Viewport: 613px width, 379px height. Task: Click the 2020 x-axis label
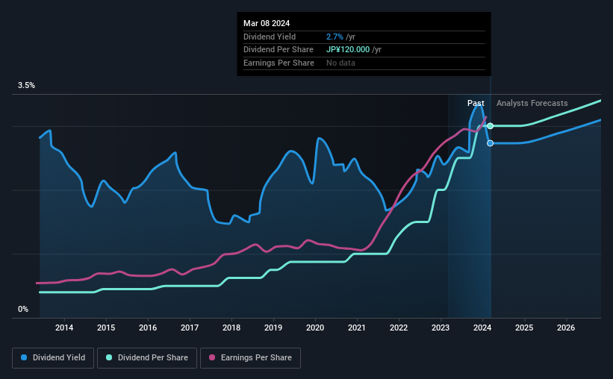coord(315,328)
